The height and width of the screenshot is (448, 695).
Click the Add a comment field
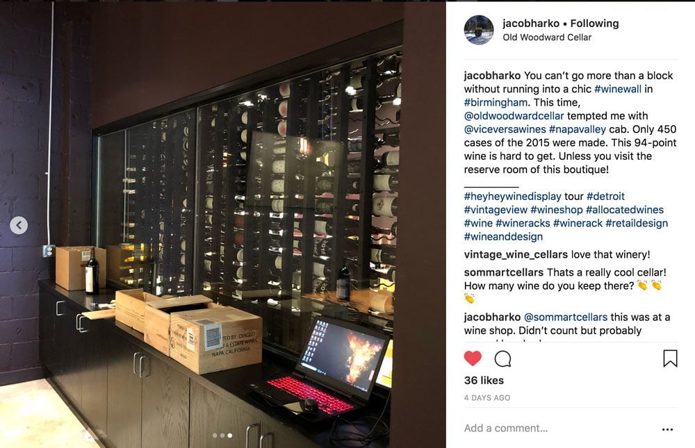[x=560, y=429]
